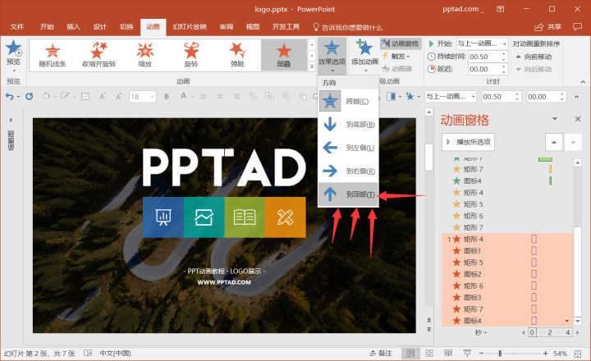Switch to reading view

[448, 354]
